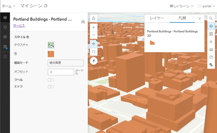Open the app grid icon in sidebar
The width and height of the screenshot is (217, 133).
coord(5,57)
